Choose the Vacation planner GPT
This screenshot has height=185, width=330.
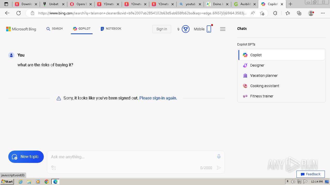pos(282,76)
